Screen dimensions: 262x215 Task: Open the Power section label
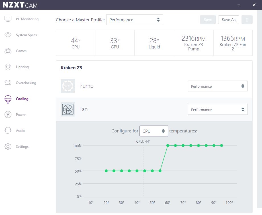coord(21,115)
